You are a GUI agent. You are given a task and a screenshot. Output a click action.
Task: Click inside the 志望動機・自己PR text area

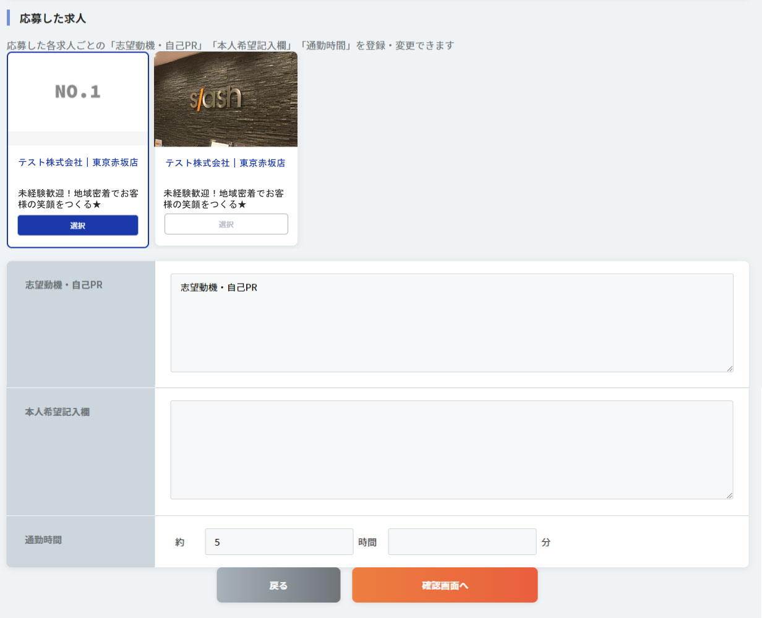pos(452,321)
